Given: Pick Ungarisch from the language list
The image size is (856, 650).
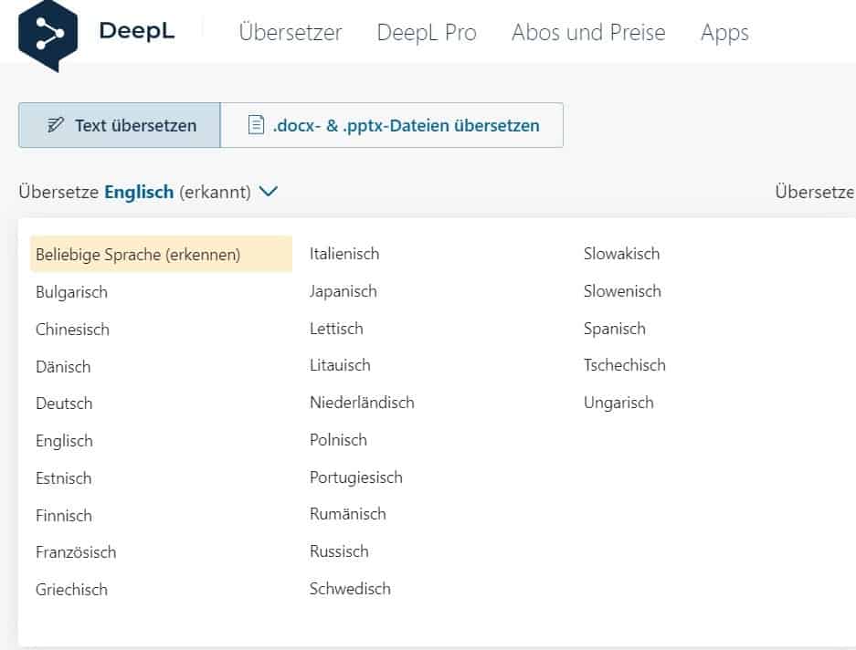Looking at the screenshot, I should pos(618,403).
